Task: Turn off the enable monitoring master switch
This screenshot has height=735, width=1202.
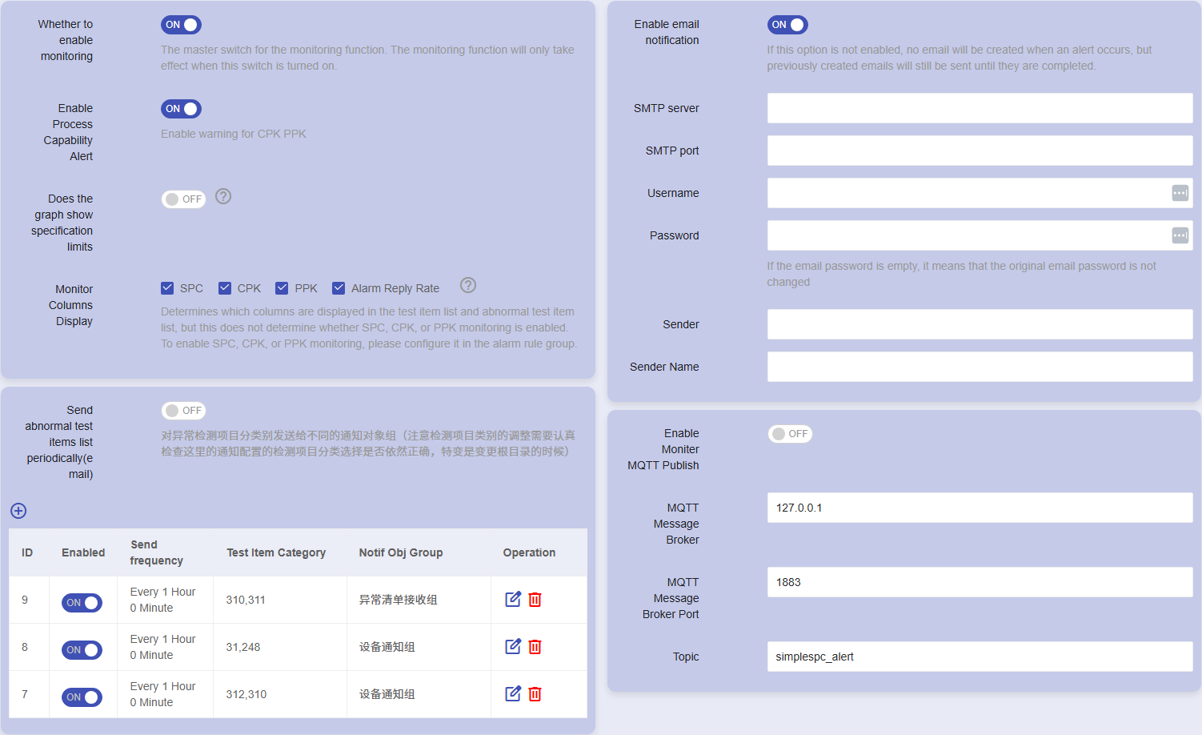Action: pos(182,25)
